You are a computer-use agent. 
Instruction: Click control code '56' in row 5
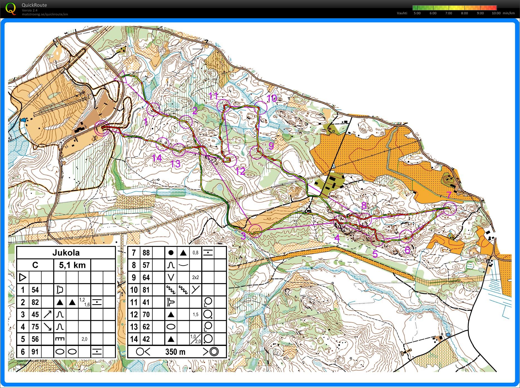click(35, 339)
